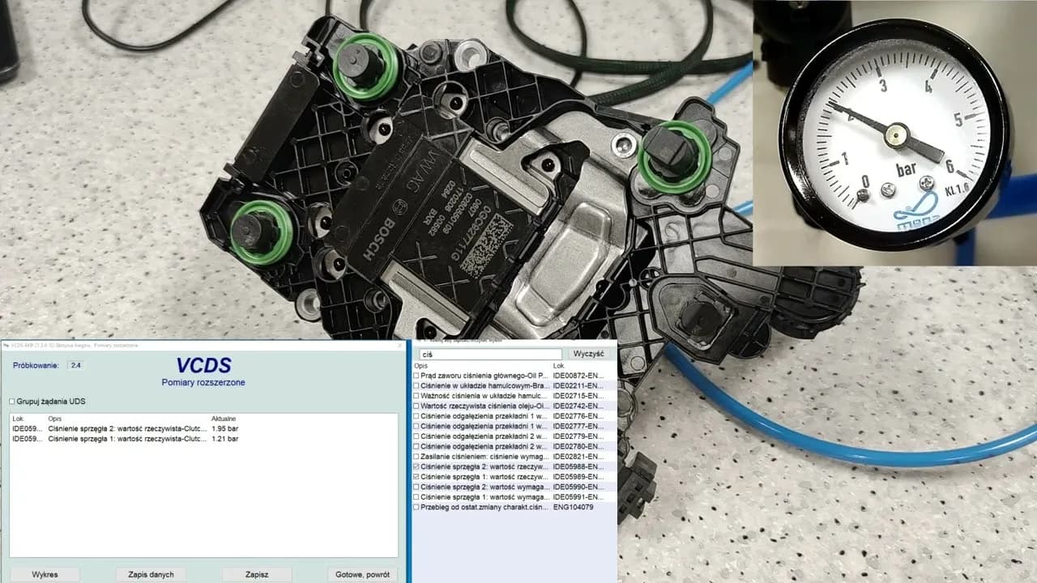Close the VCDS Pomiary rozszerzone window
The image size is (1037, 583).
pos(399,345)
